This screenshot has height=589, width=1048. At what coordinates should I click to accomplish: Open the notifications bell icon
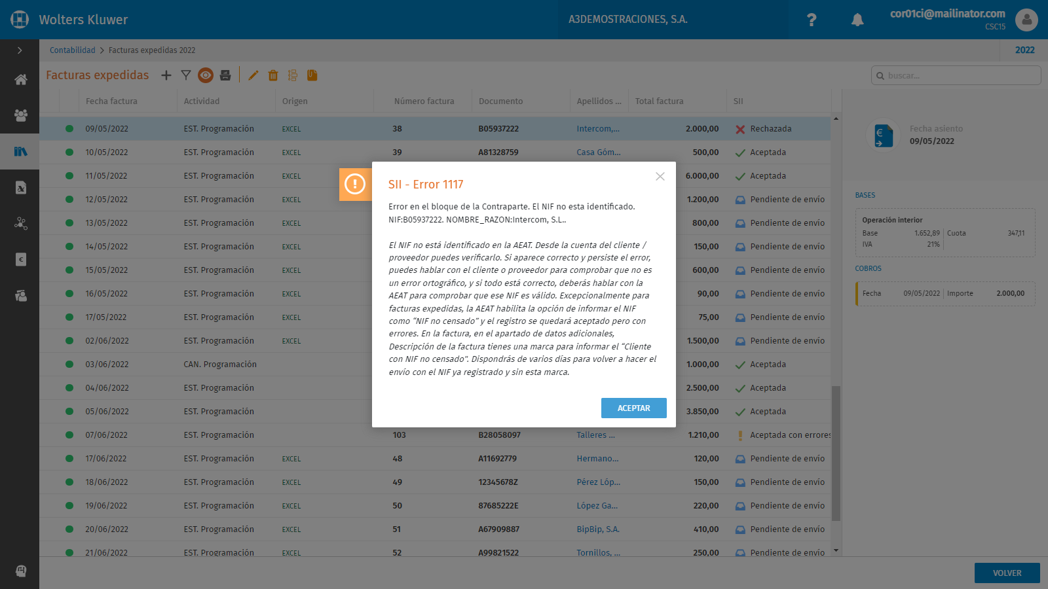click(x=857, y=20)
